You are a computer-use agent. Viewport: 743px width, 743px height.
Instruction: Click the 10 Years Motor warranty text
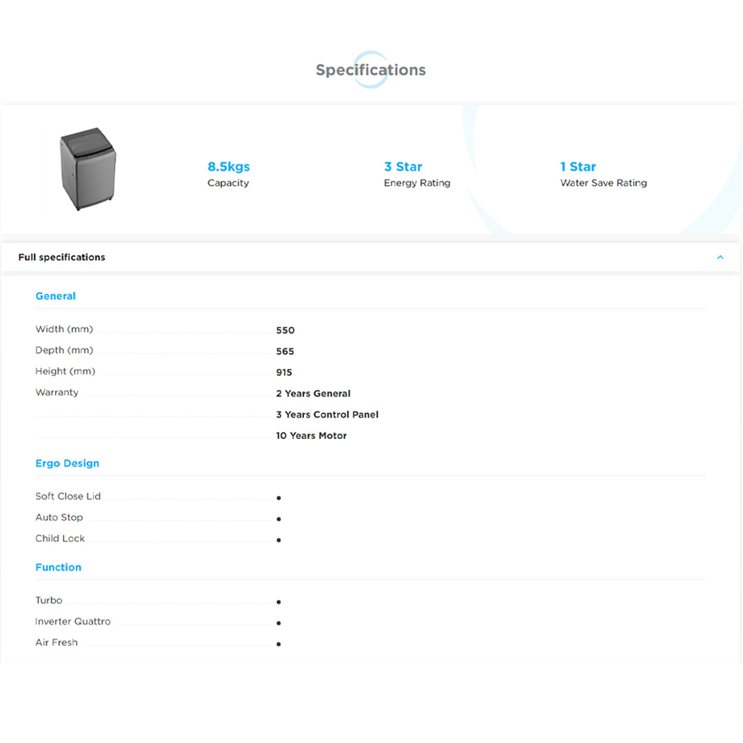(311, 436)
